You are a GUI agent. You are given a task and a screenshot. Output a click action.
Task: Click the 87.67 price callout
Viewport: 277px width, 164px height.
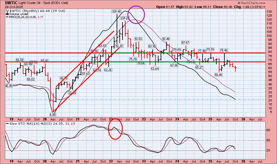point(185,42)
